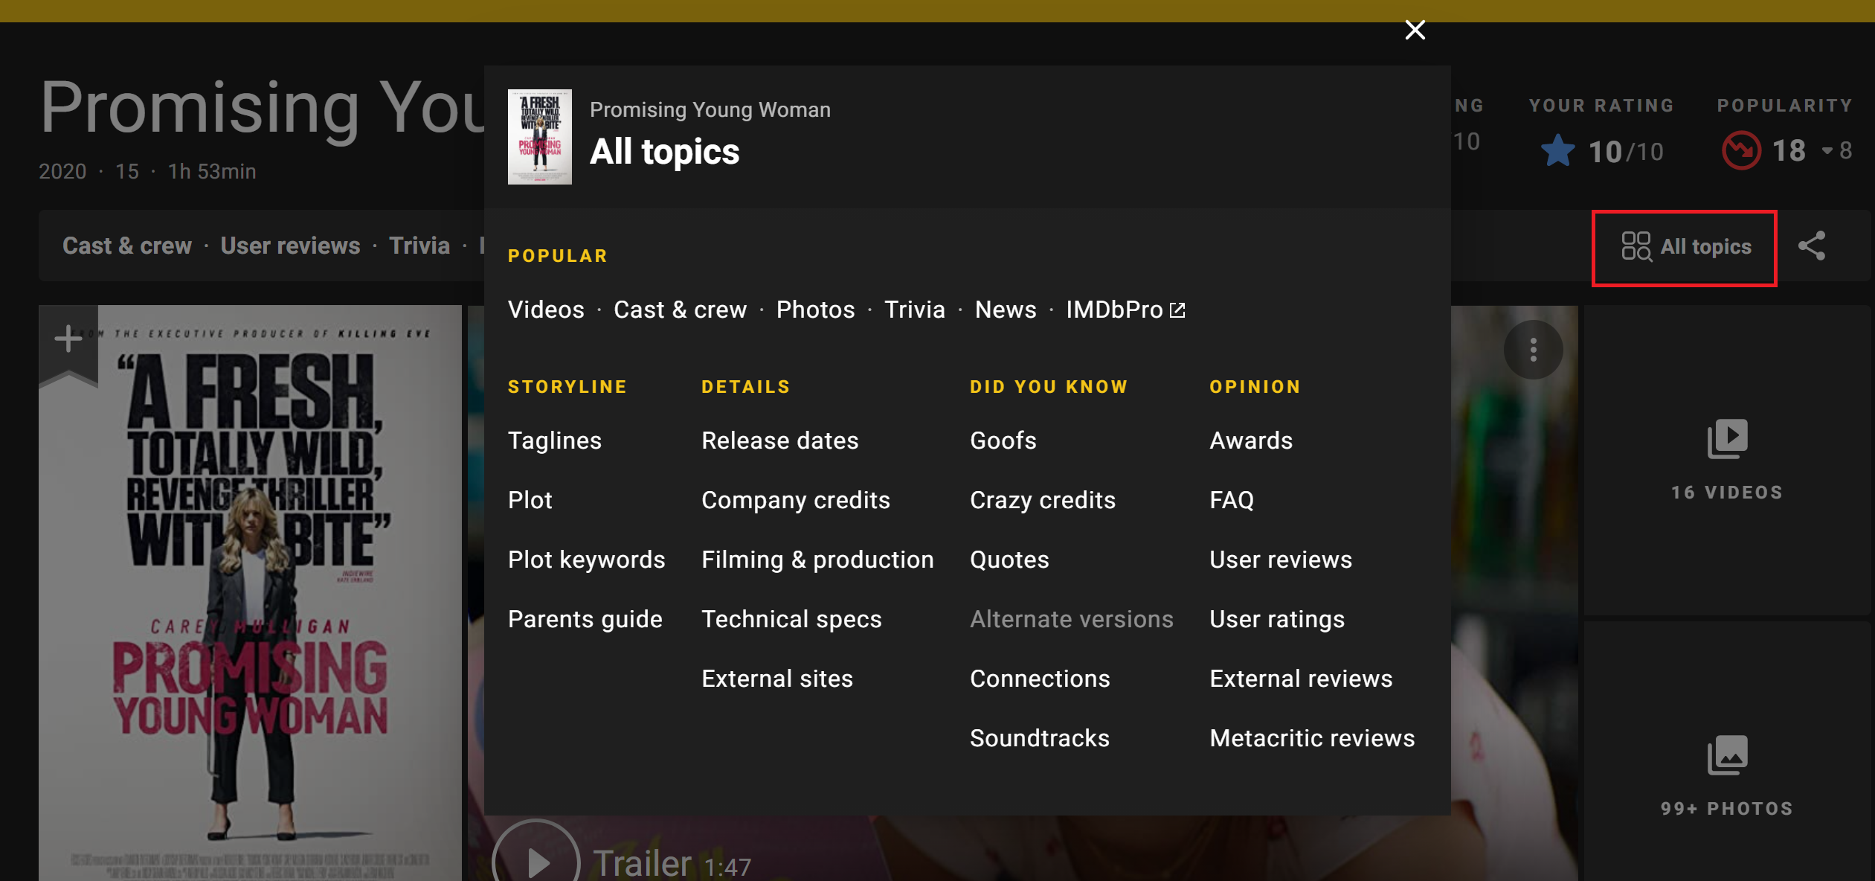Click the poster thumbnail in the overlay

click(x=539, y=137)
